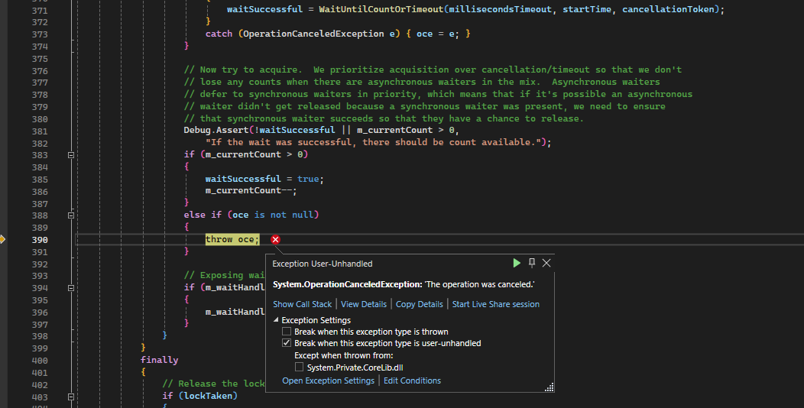Screen dimensions: 804x408
Task: Open View Details link
Action: tap(364, 304)
